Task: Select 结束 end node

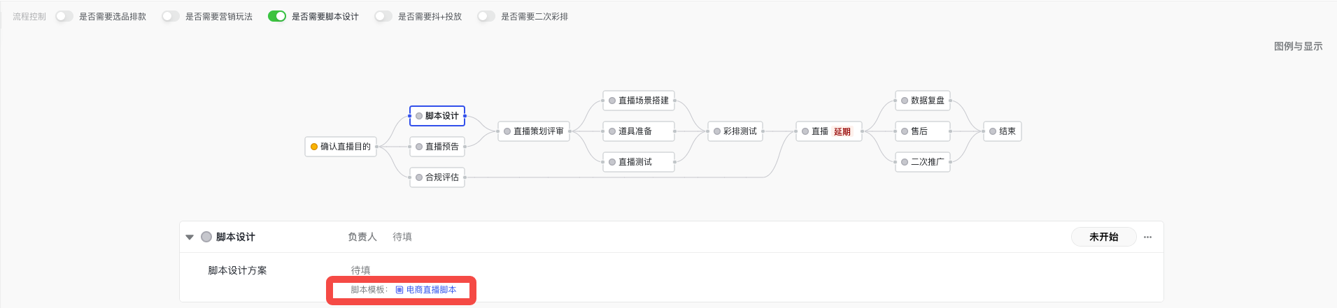Action: pyautogui.click(x=1003, y=131)
